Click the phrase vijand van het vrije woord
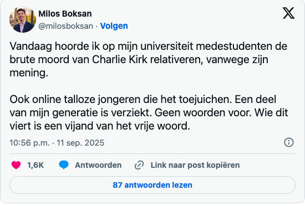305x206 pixels. [x=127, y=126]
